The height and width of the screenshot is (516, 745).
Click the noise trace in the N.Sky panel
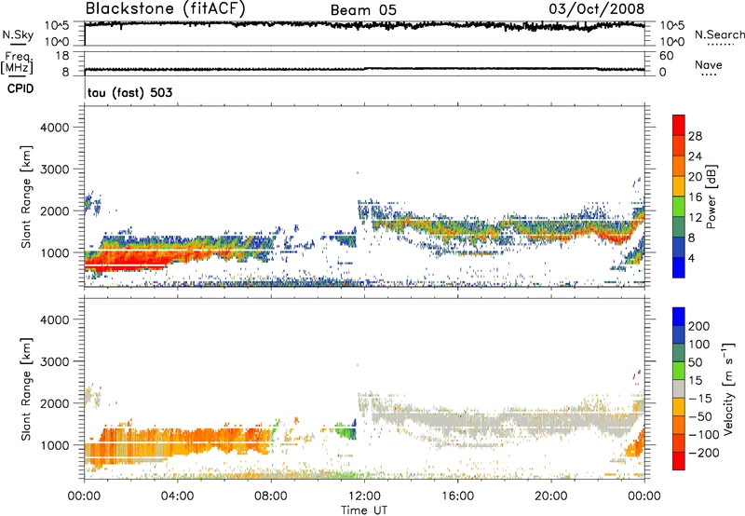tap(364, 25)
